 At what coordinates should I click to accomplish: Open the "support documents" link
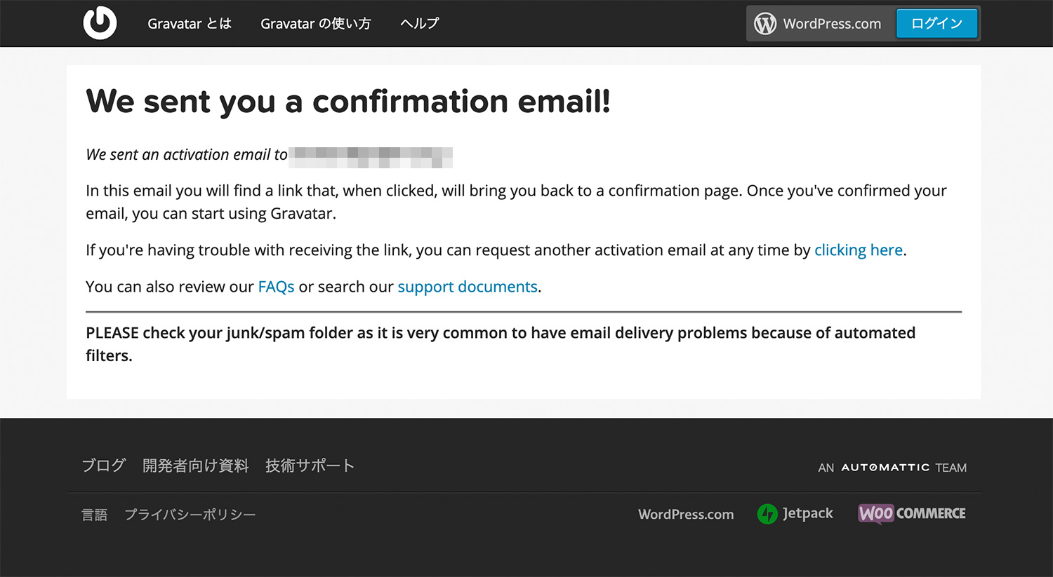(x=468, y=287)
